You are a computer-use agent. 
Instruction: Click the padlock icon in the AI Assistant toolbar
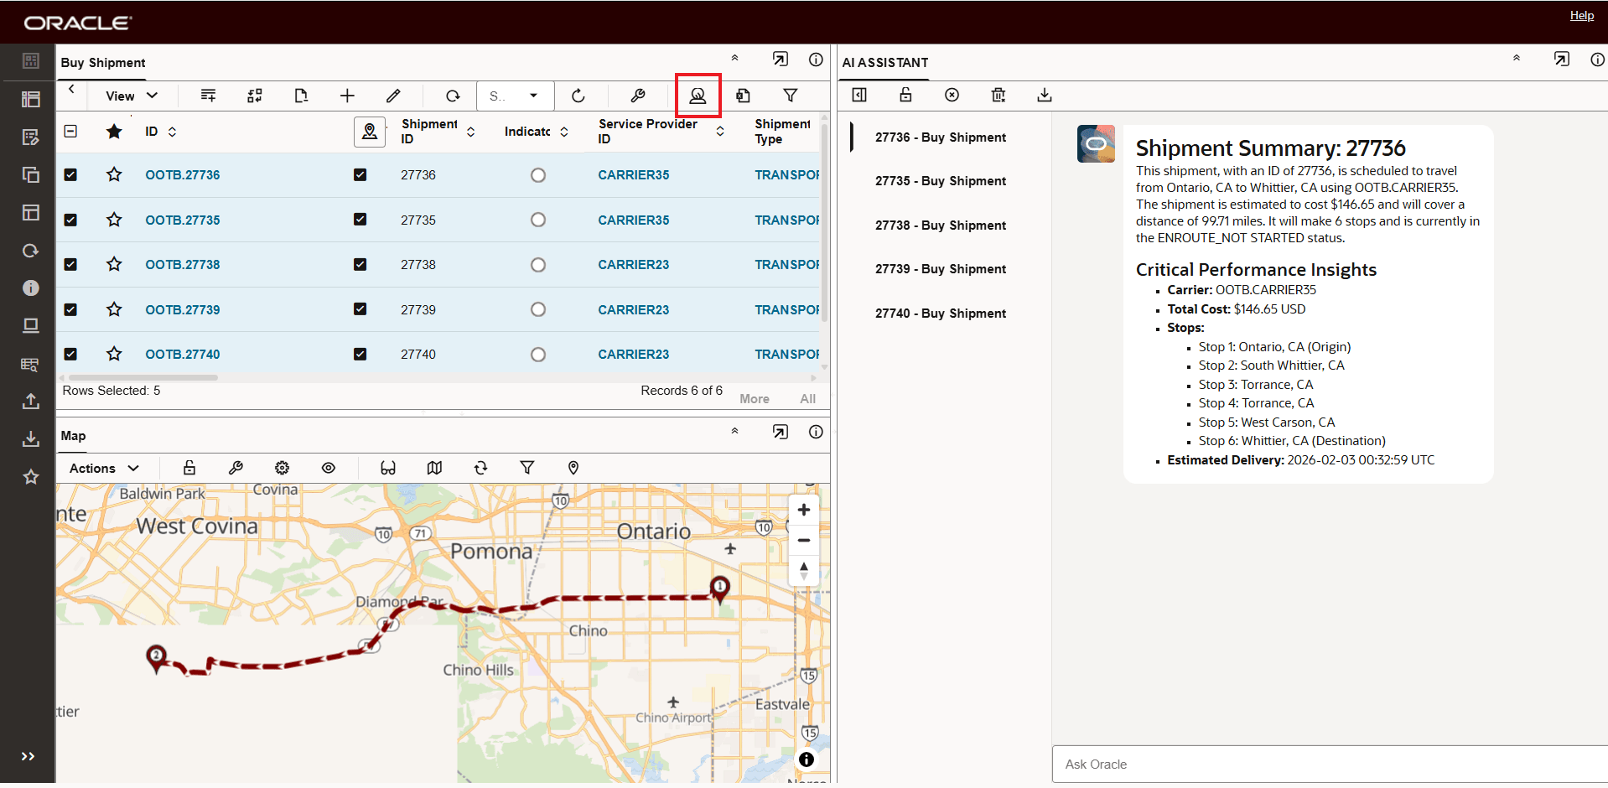pos(905,95)
